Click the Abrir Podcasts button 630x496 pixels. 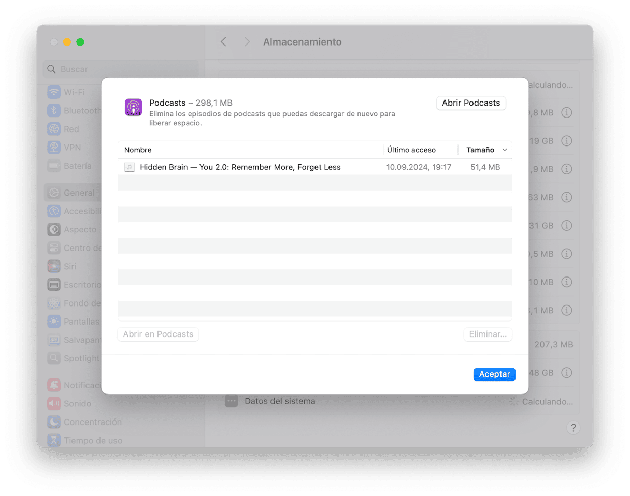point(471,103)
